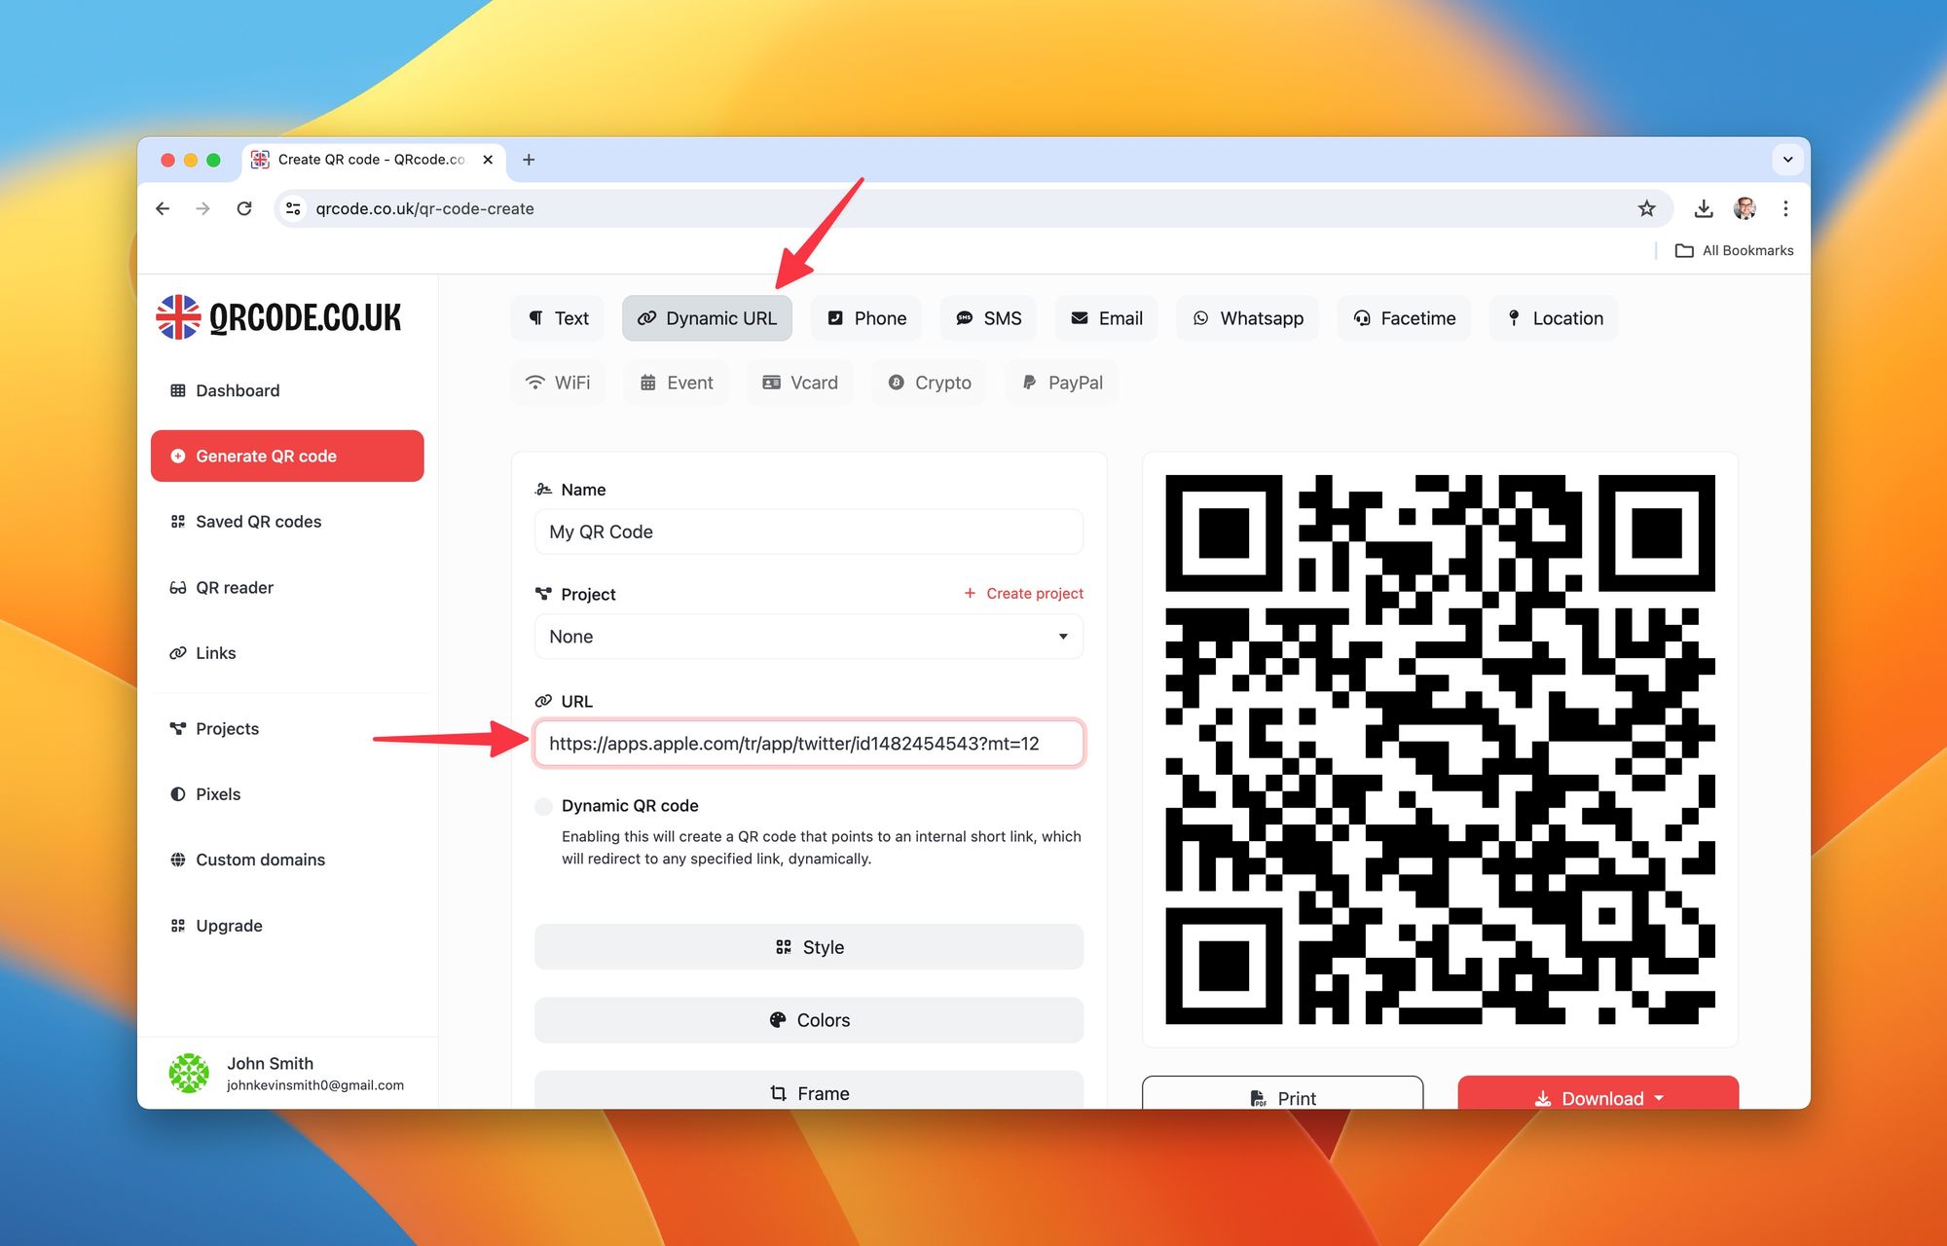Reload the page
Image resolution: width=1947 pixels, height=1246 pixels.
coord(244,208)
